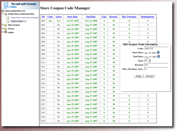Sort table by ID column header
Screen dimensions: 177x131
pos(43,17)
